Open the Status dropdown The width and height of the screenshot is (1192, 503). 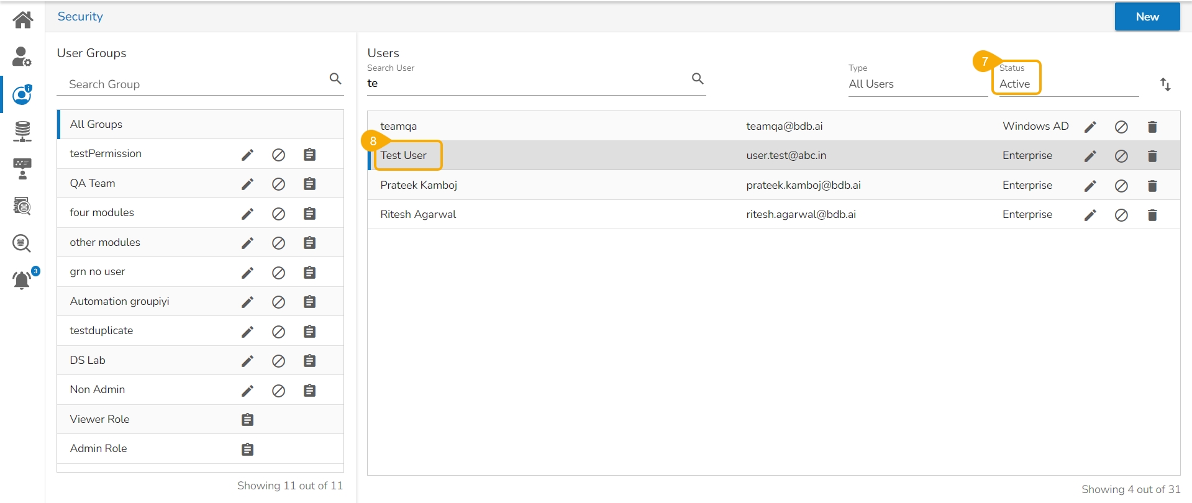pyautogui.click(x=1065, y=84)
